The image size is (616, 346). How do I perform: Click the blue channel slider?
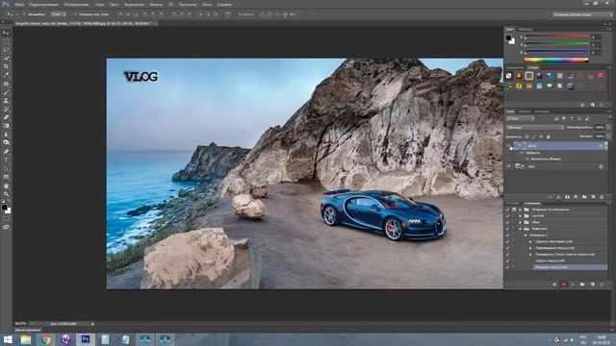tap(557, 52)
